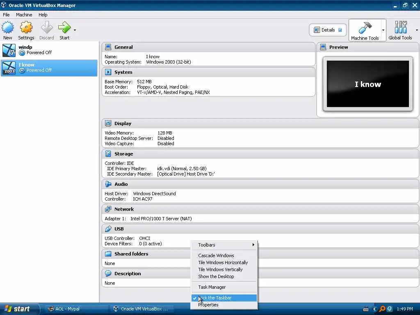
Task: Open the Machine menu
Action: [24, 15]
